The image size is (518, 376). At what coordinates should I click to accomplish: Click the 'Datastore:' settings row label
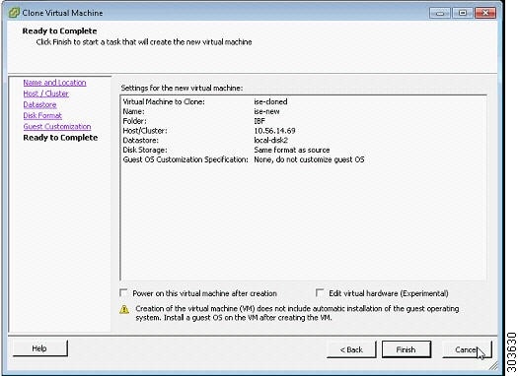click(x=141, y=140)
